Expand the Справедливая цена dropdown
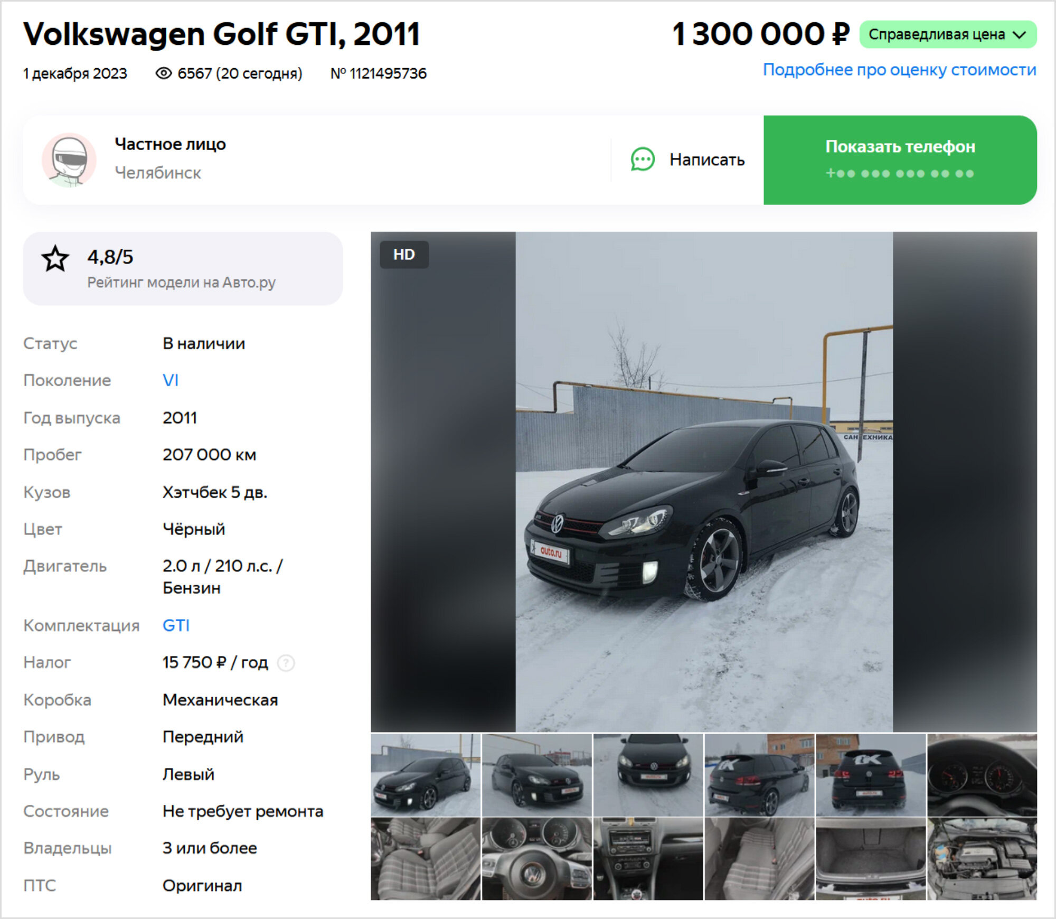1056x919 pixels. pyautogui.click(x=948, y=35)
